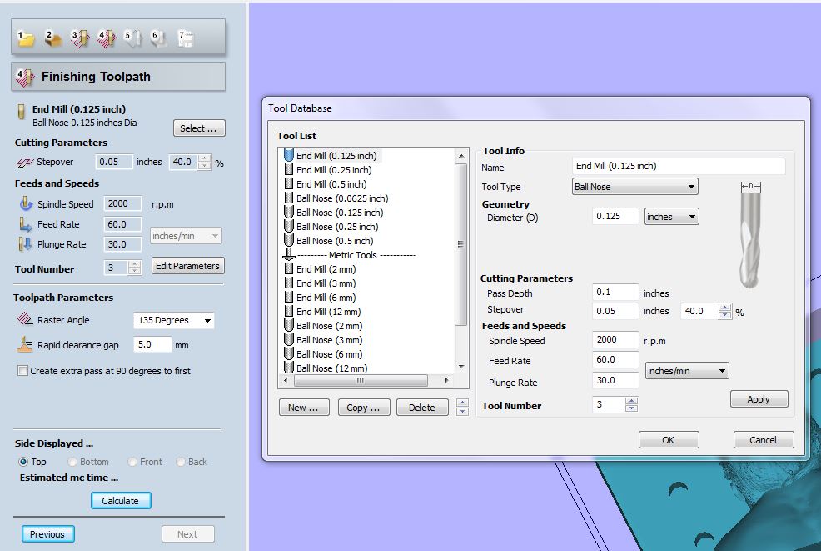Viewport: 821px width, 551px height.
Task: Open step 5 cut out icon
Action: pyautogui.click(x=132, y=38)
